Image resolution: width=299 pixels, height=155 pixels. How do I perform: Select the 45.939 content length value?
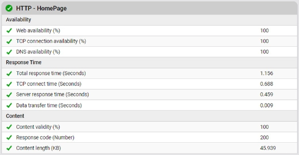coord(268,148)
